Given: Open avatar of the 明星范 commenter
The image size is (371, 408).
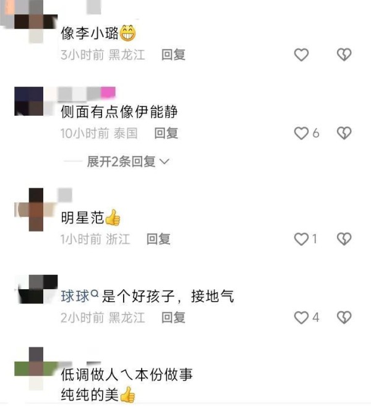Looking at the screenshot, I should (x=36, y=209).
